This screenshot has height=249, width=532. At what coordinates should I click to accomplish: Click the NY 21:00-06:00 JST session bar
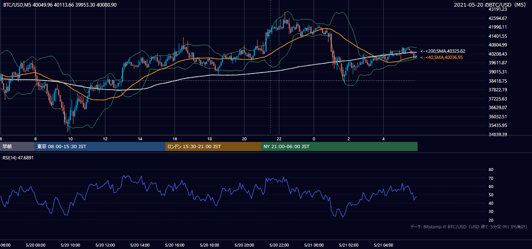tap(339, 146)
